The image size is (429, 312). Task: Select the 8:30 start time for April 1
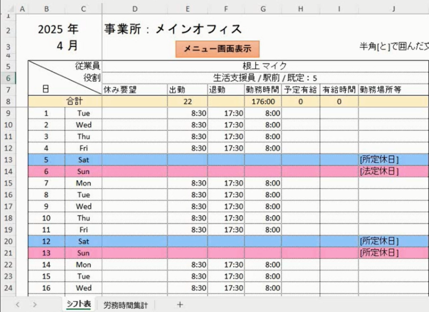tap(187, 113)
